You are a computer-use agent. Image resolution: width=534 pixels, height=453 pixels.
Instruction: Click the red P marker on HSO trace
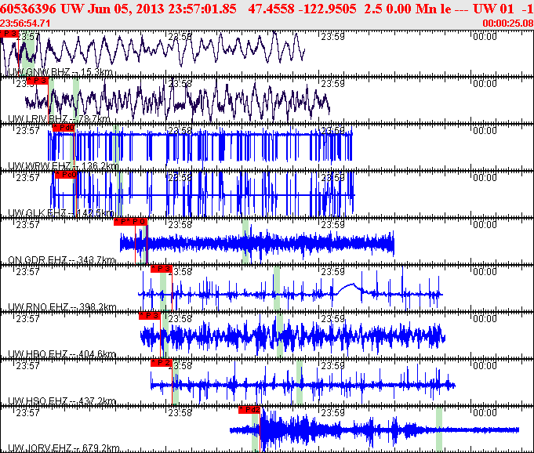tap(161, 363)
